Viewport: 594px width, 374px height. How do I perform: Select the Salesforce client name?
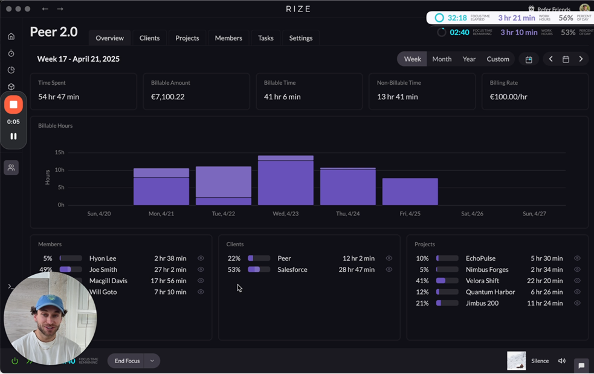292,270
